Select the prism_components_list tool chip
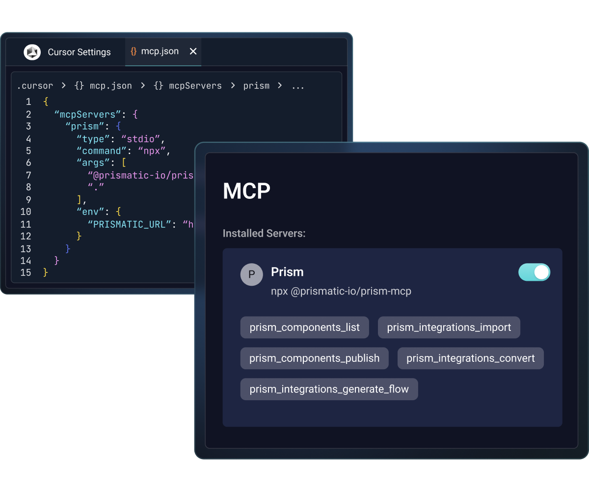The height and width of the screenshot is (491, 589). 305,327
